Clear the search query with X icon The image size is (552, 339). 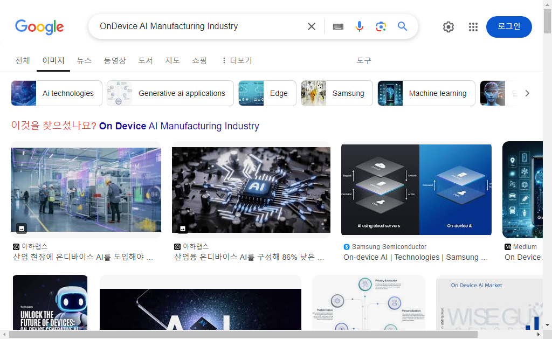tap(311, 26)
